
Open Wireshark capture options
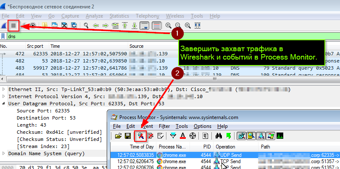point(32,26)
